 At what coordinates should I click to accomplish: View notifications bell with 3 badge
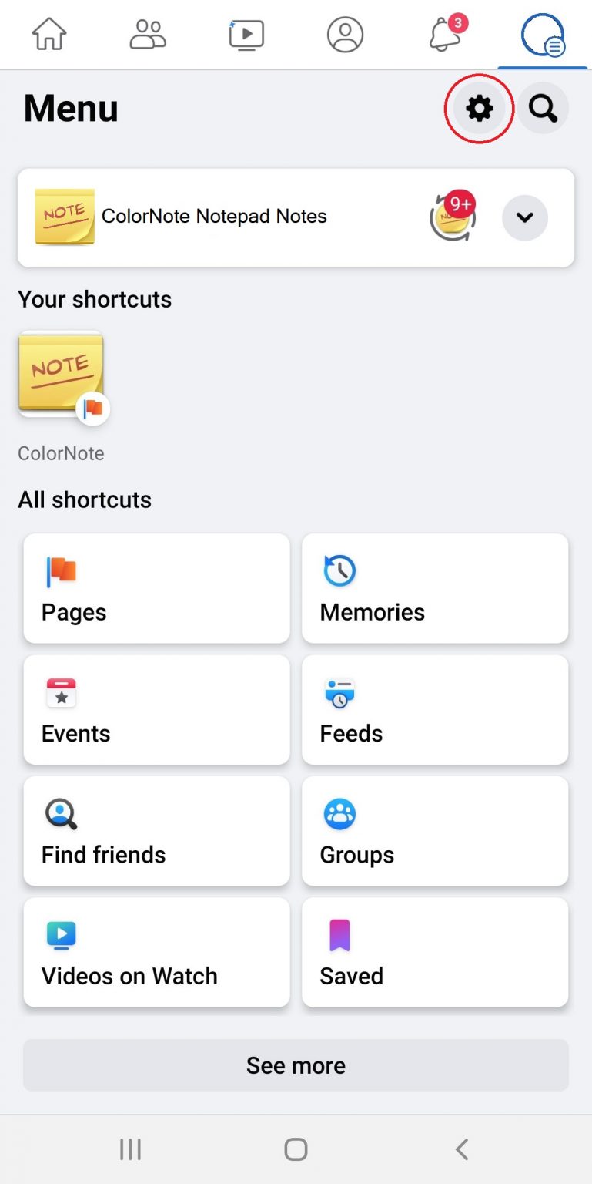[447, 33]
